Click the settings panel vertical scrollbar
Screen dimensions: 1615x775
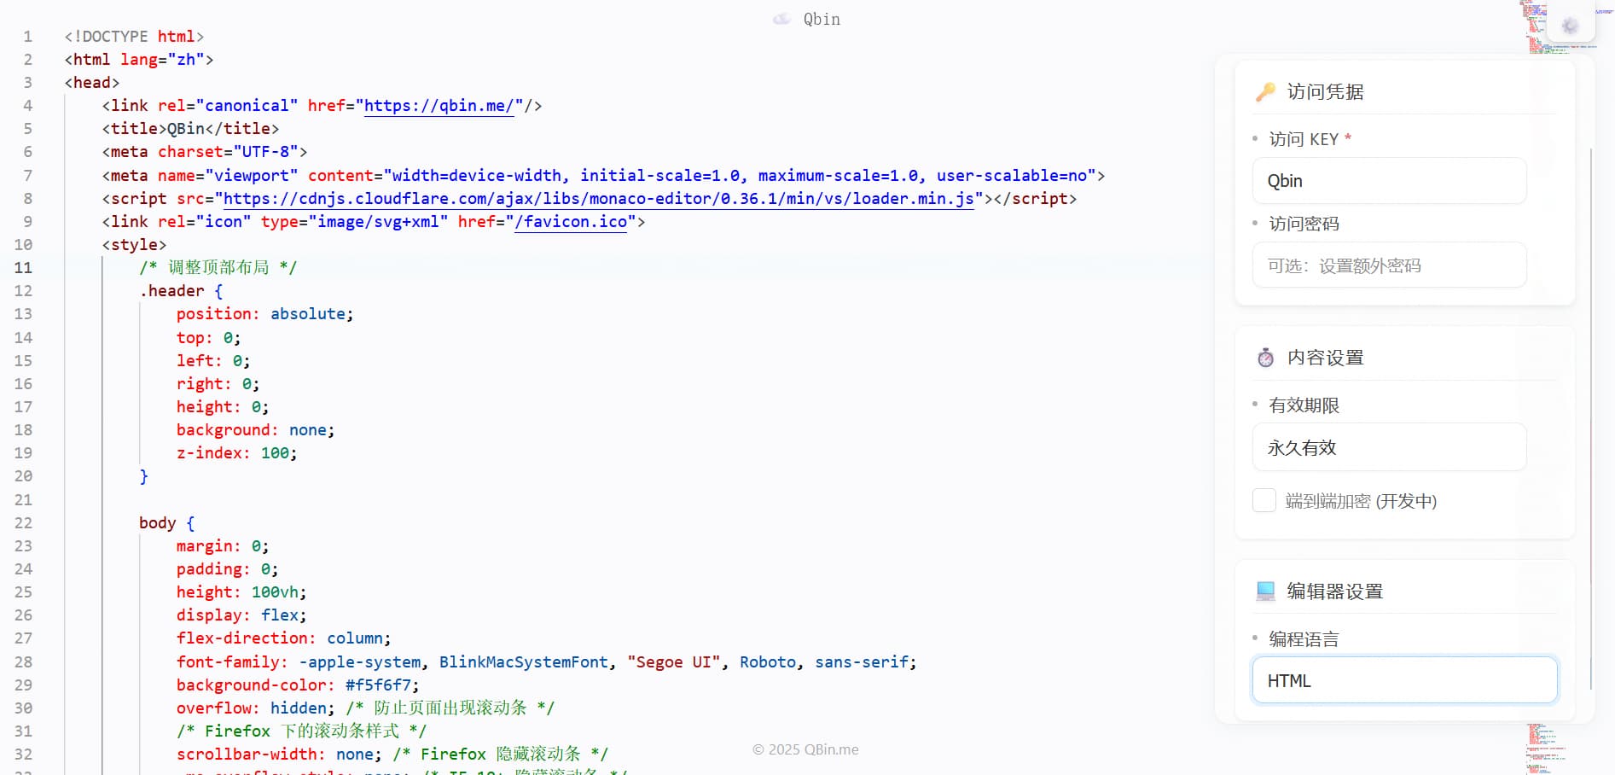click(x=1591, y=418)
